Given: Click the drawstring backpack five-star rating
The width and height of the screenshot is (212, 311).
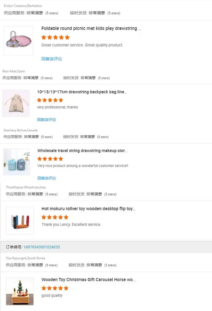Looking at the screenshot, I should click(50, 100).
